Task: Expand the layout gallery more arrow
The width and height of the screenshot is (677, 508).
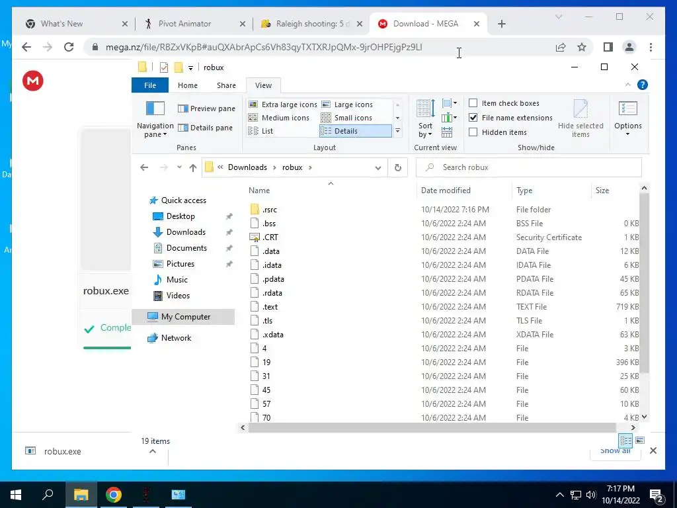Action: pyautogui.click(x=397, y=131)
